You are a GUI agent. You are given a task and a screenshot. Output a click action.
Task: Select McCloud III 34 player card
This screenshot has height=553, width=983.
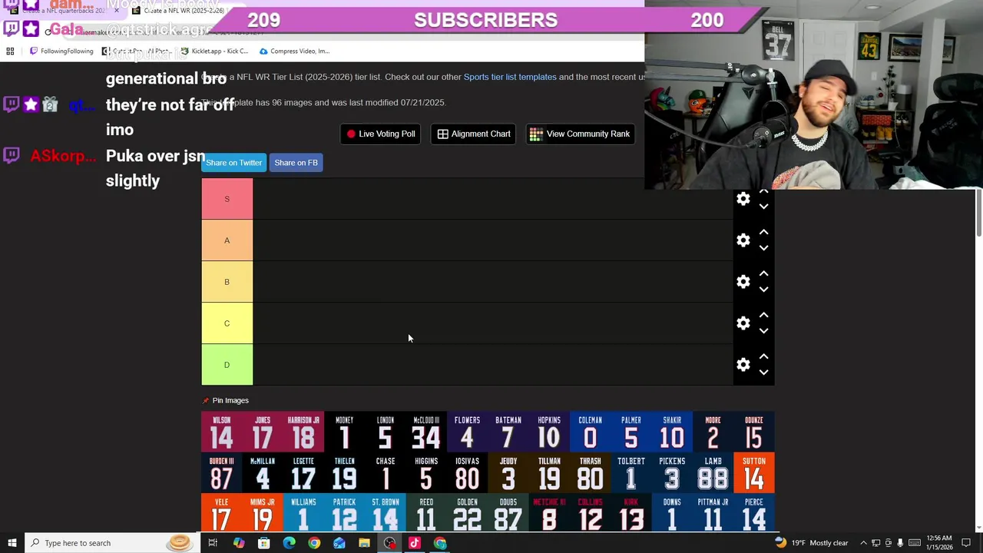[x=426, y=432]
